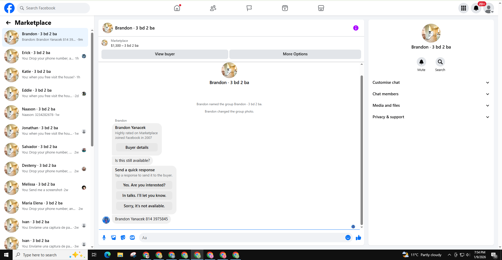Open the Friends tab
The height and width of the screenshot is (260, 502).
213,8
